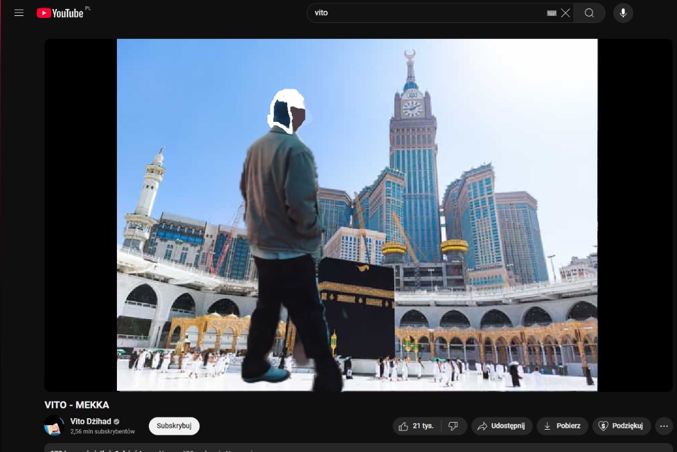The height and width of the screenshot is (452, 677).
Task: Dislike the video with thumbs down
Action: click(453, 426)
